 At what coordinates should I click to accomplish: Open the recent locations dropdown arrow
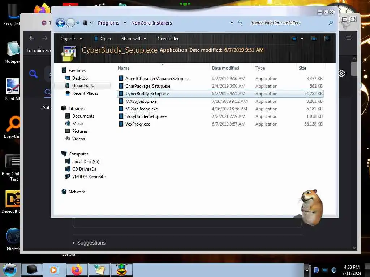[x=78, y=23]
